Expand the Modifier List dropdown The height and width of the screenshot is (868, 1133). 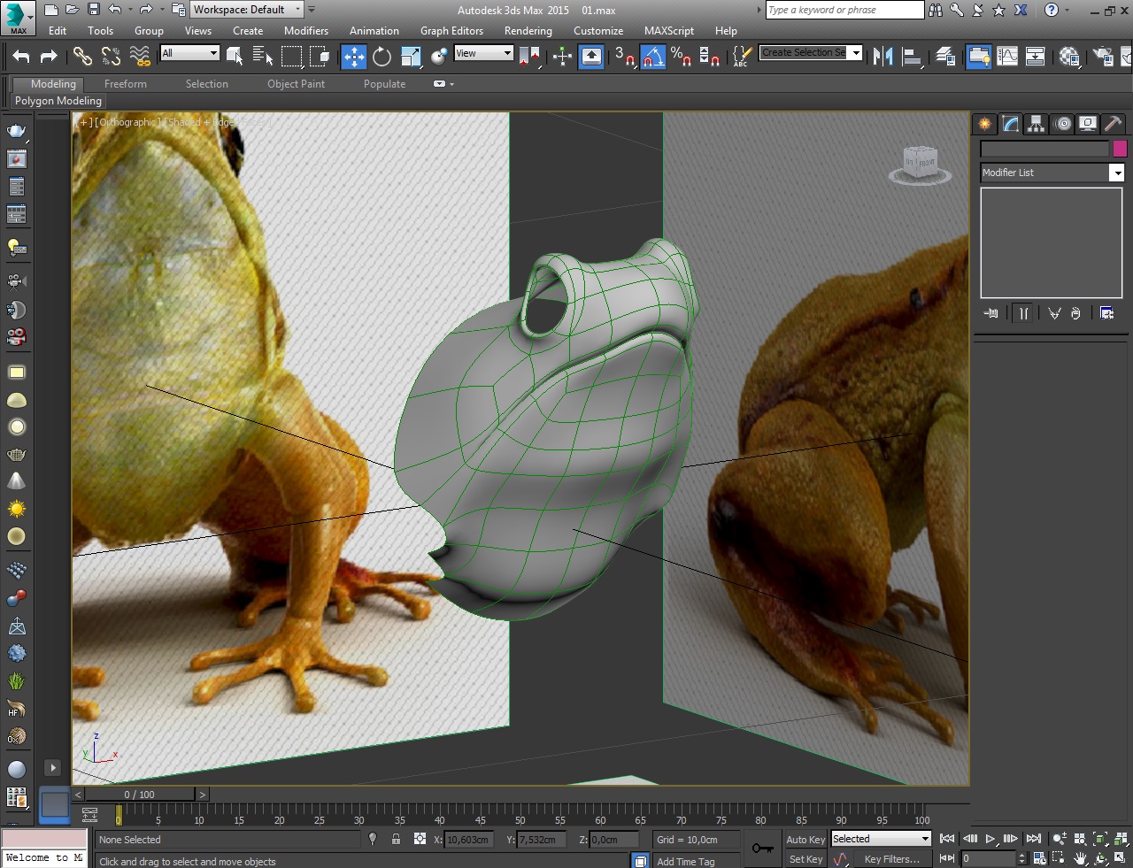[x=1116, y=173]
